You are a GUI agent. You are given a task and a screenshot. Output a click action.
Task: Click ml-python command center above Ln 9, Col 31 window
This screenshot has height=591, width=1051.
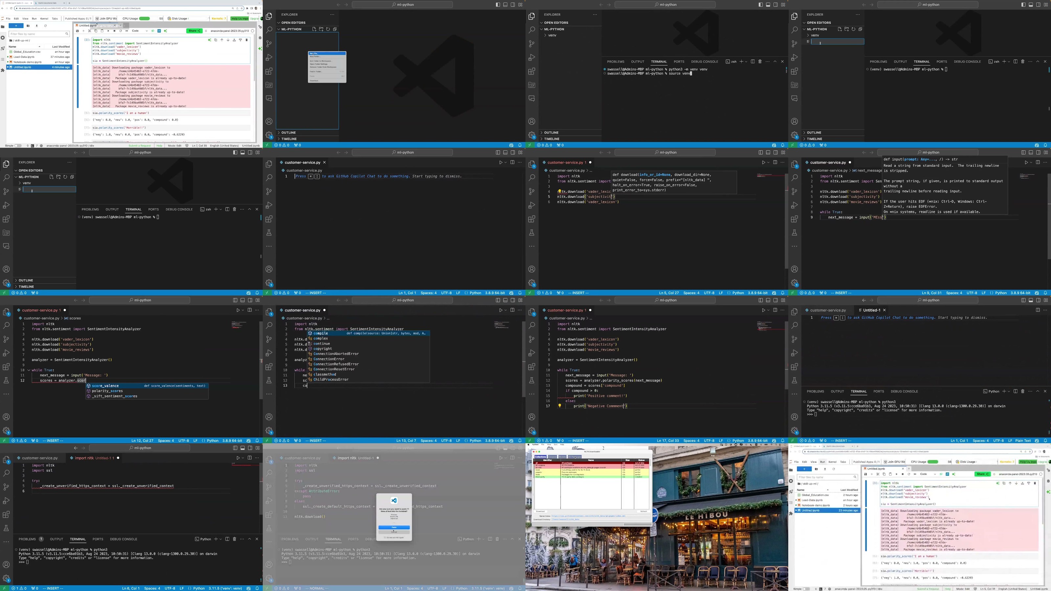(x=928, y=153)
